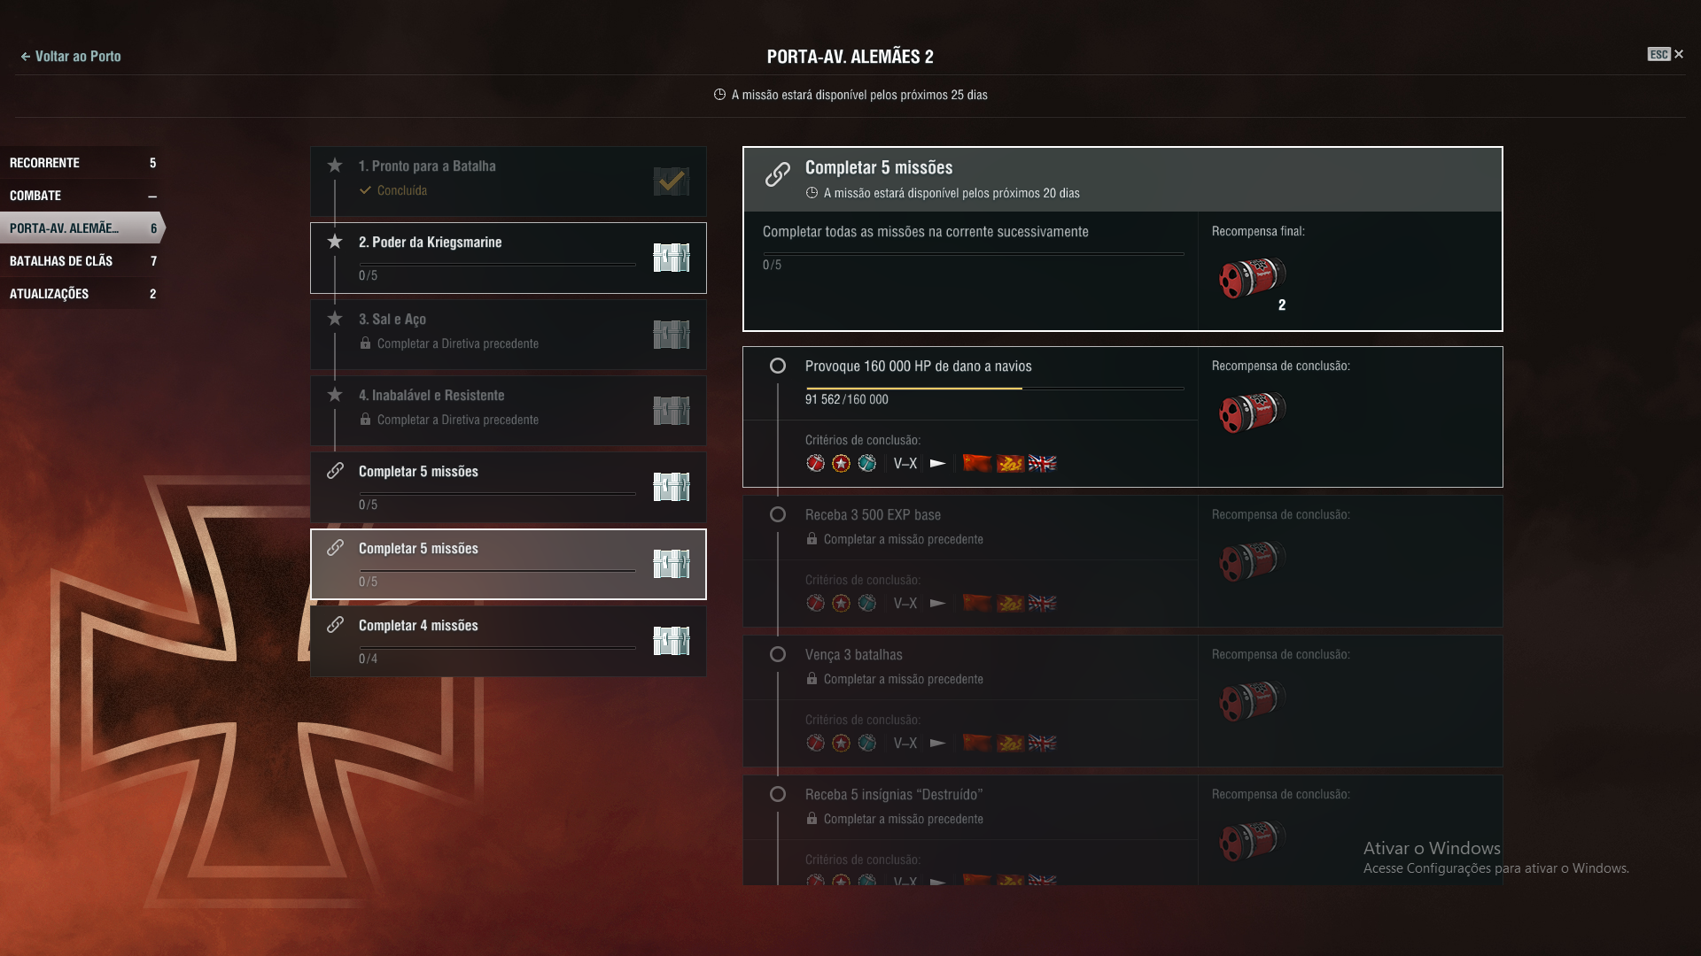The height and width of the screenshot is (956, 1701).
Task: Open the RECORRENTE missions tab
Action: point(82,163)
